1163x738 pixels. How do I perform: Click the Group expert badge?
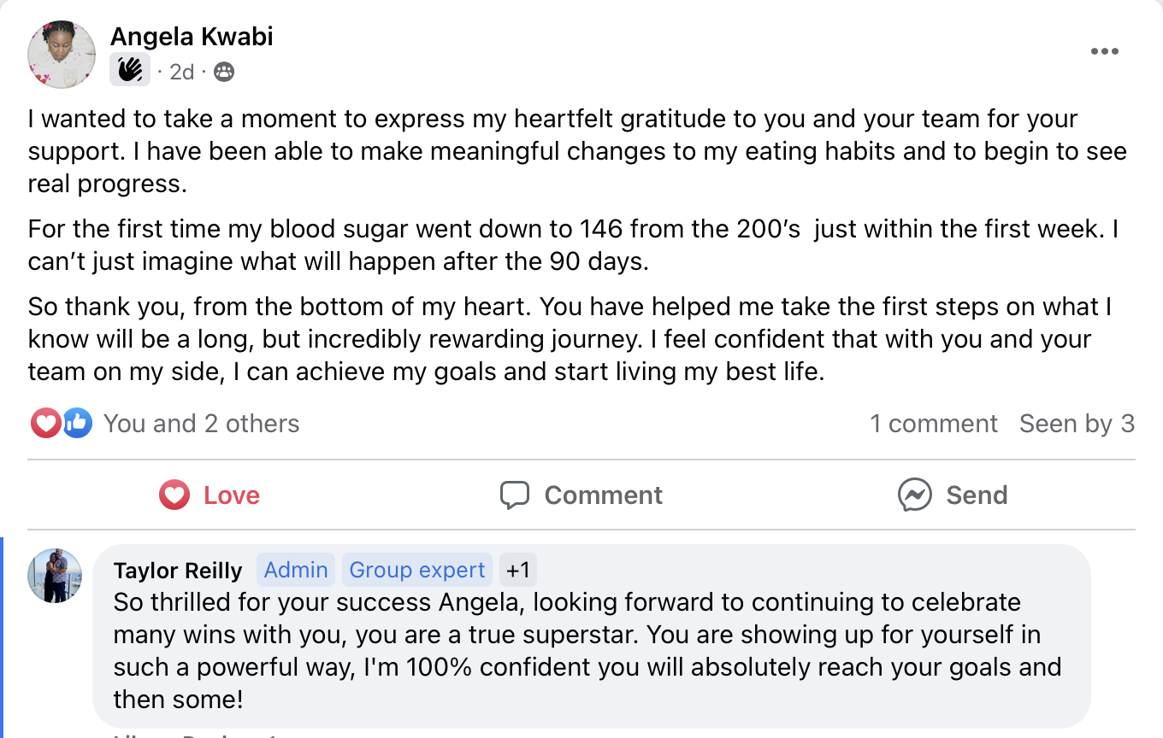point(417,570)
